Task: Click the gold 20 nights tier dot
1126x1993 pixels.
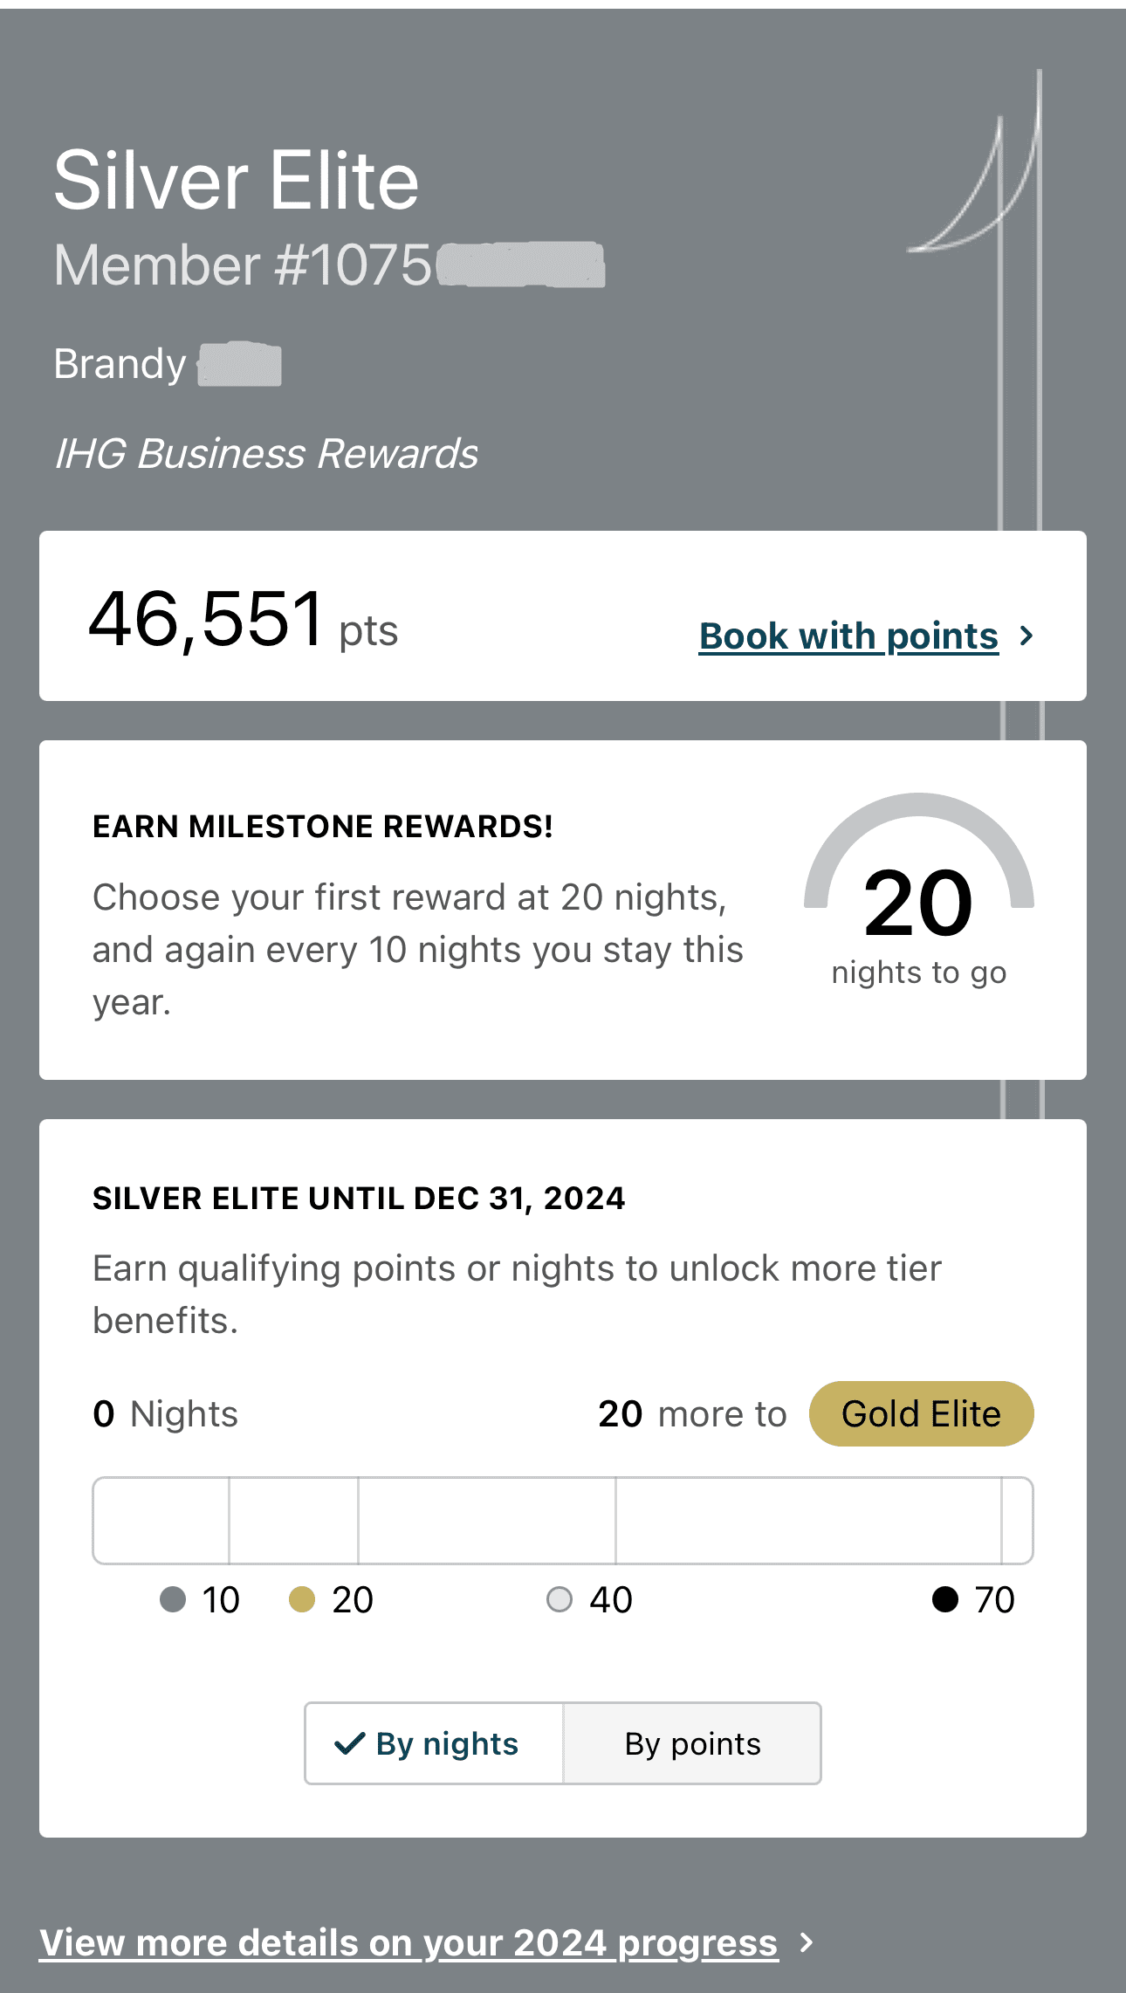Action: pos(302,1599)
